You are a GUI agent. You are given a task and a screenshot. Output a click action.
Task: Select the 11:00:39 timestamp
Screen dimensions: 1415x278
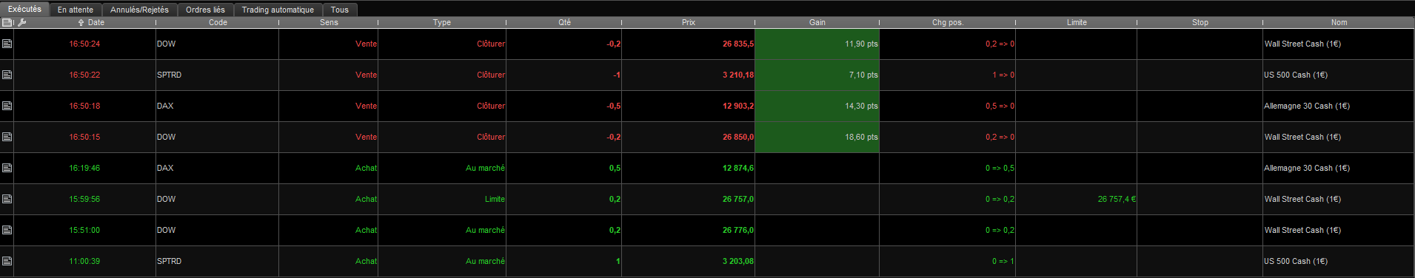tap(84, 261)
